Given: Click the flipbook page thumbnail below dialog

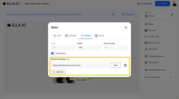Looking at the screenshot, I should tap(71, 80).
